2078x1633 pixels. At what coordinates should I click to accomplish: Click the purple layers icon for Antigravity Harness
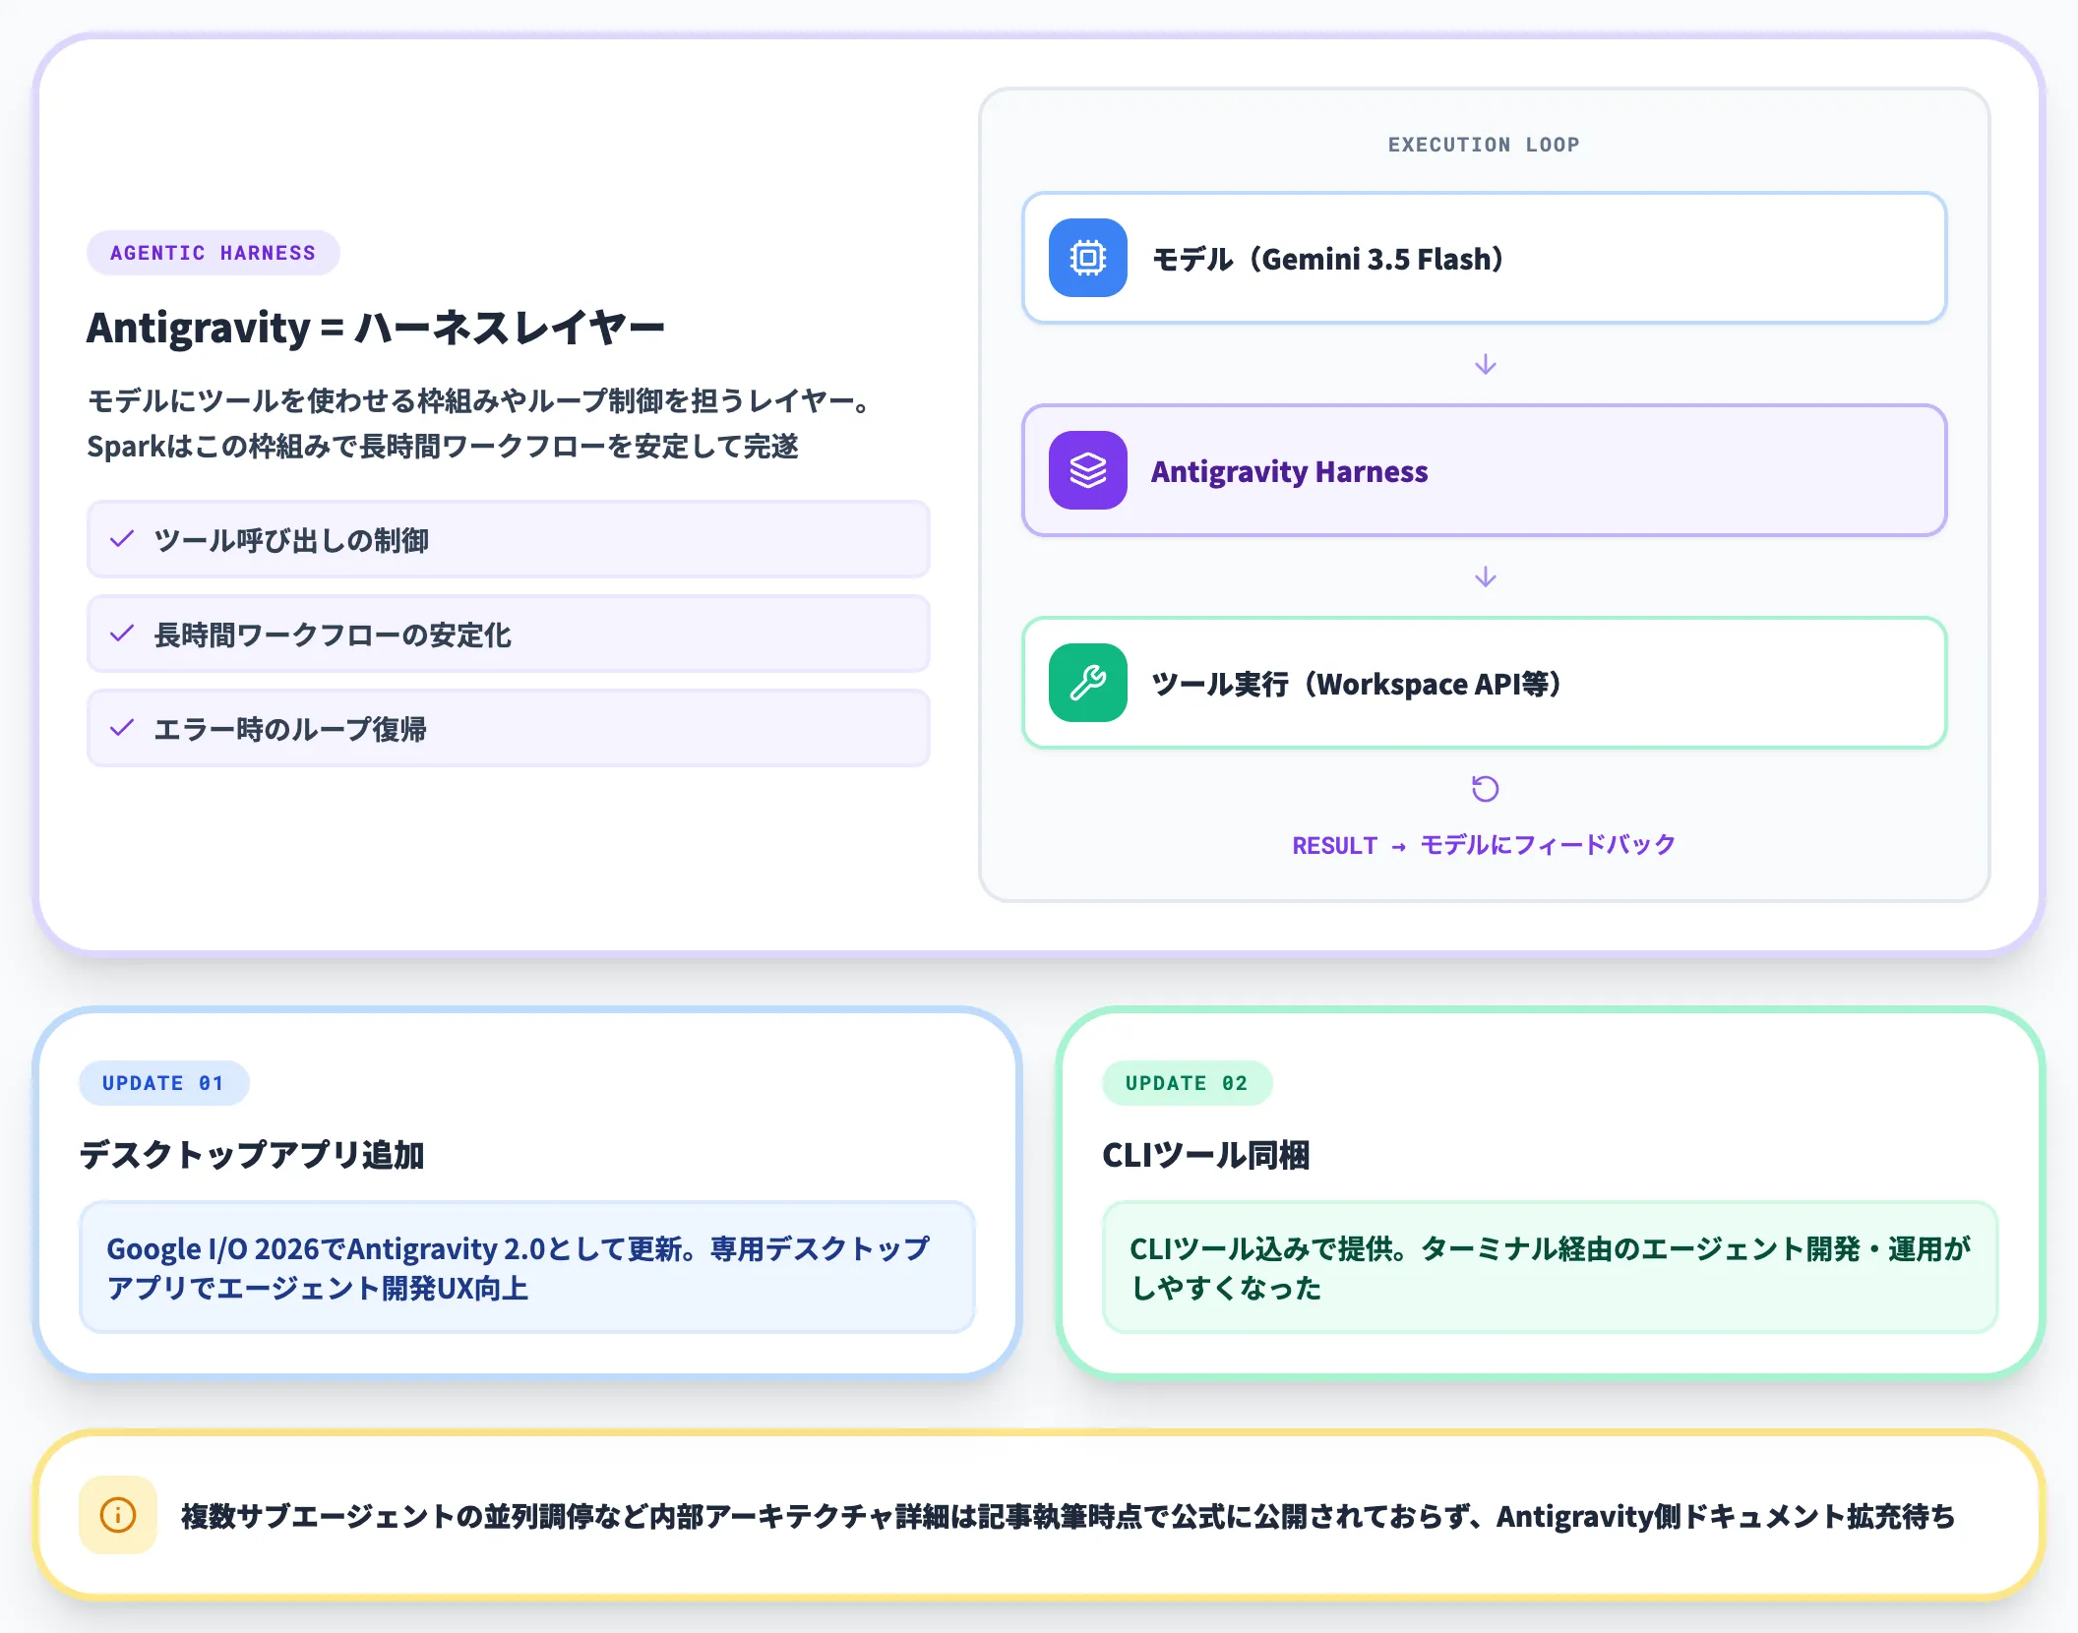point(1087,470)
